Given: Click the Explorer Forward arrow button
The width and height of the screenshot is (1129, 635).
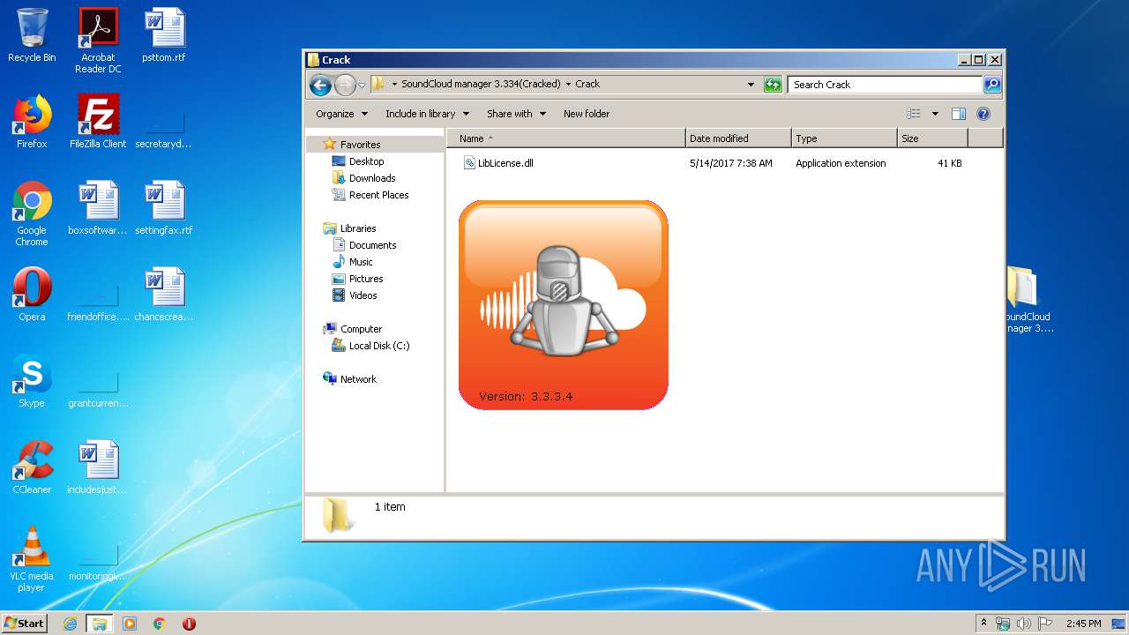Looking at the screenshot, I should coord(344,85).
